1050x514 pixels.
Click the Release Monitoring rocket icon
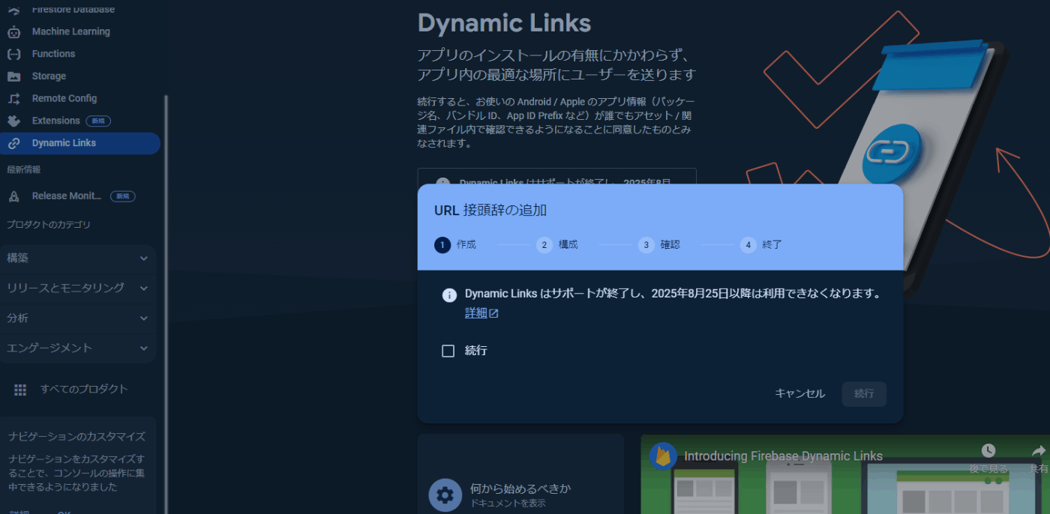pos(13,196)
